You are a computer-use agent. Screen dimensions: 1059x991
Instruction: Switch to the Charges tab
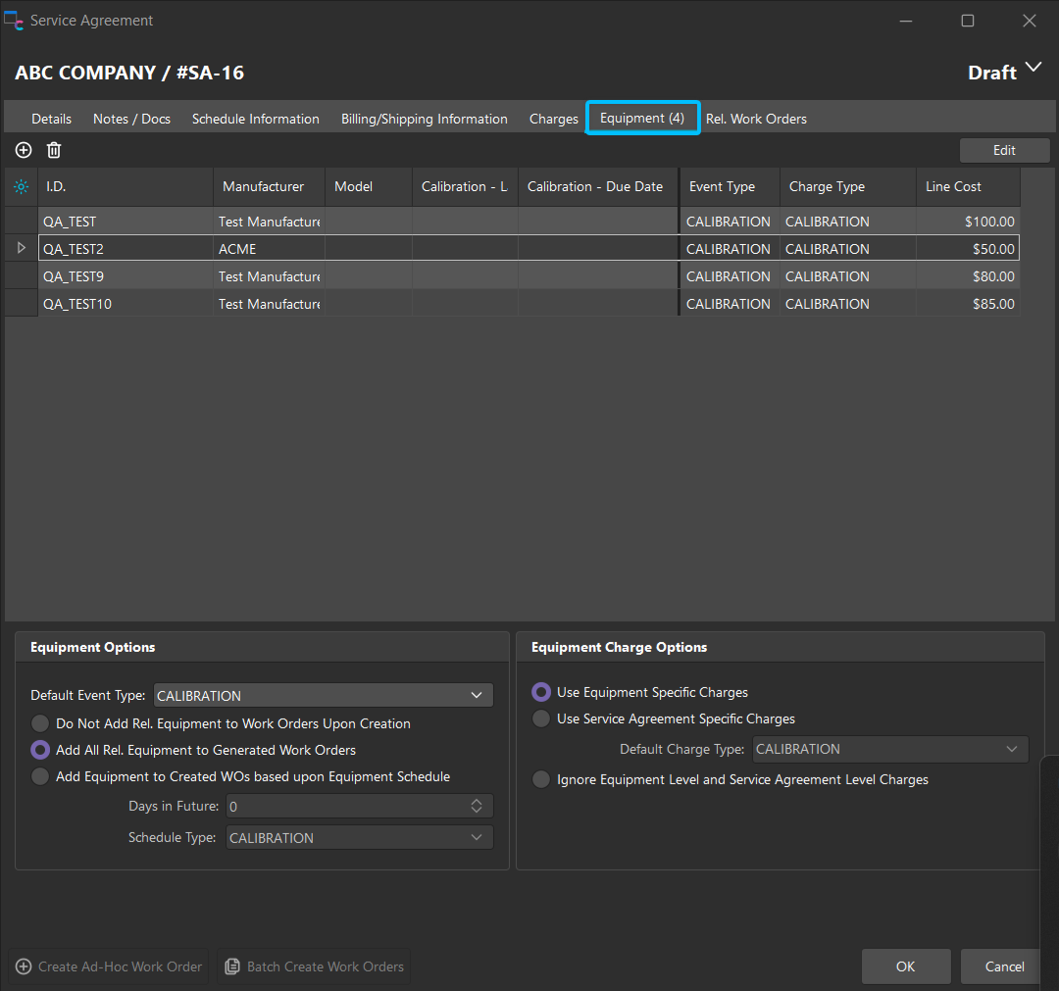(554, 119)
